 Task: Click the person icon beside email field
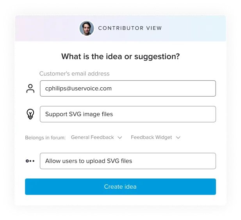click(x=30, y=88)
